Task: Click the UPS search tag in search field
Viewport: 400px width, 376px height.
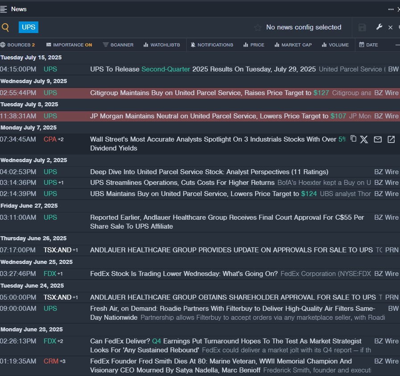Action: pyautogui.click(x=29, y=27)
